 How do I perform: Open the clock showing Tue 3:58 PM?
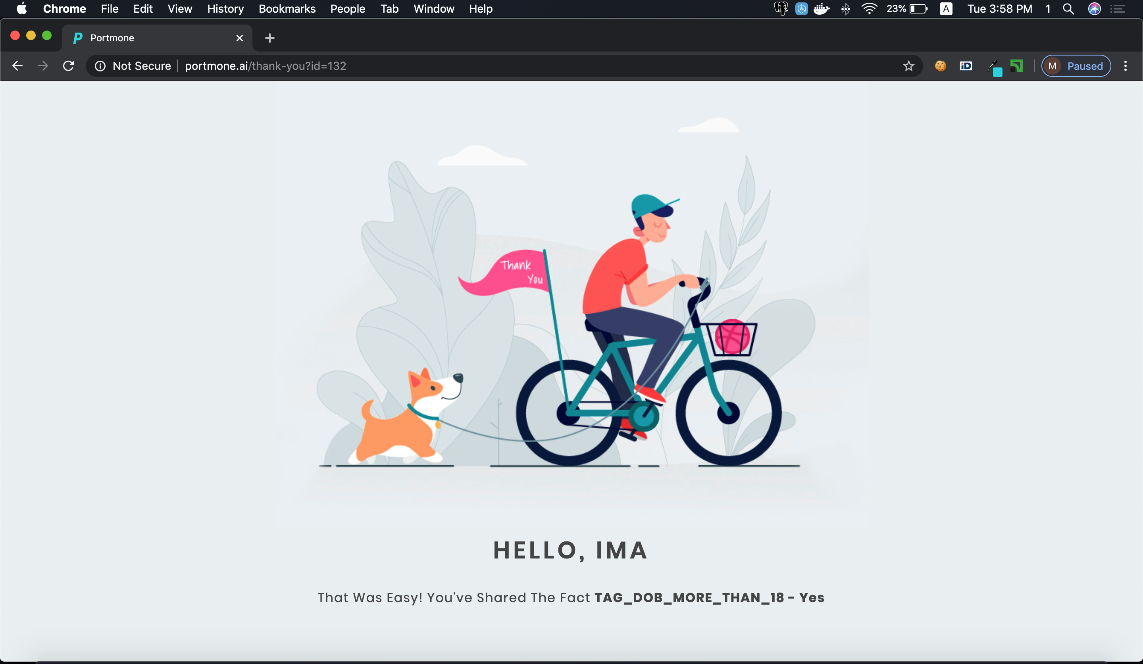pyautogui.click(x=1000, y=9)
